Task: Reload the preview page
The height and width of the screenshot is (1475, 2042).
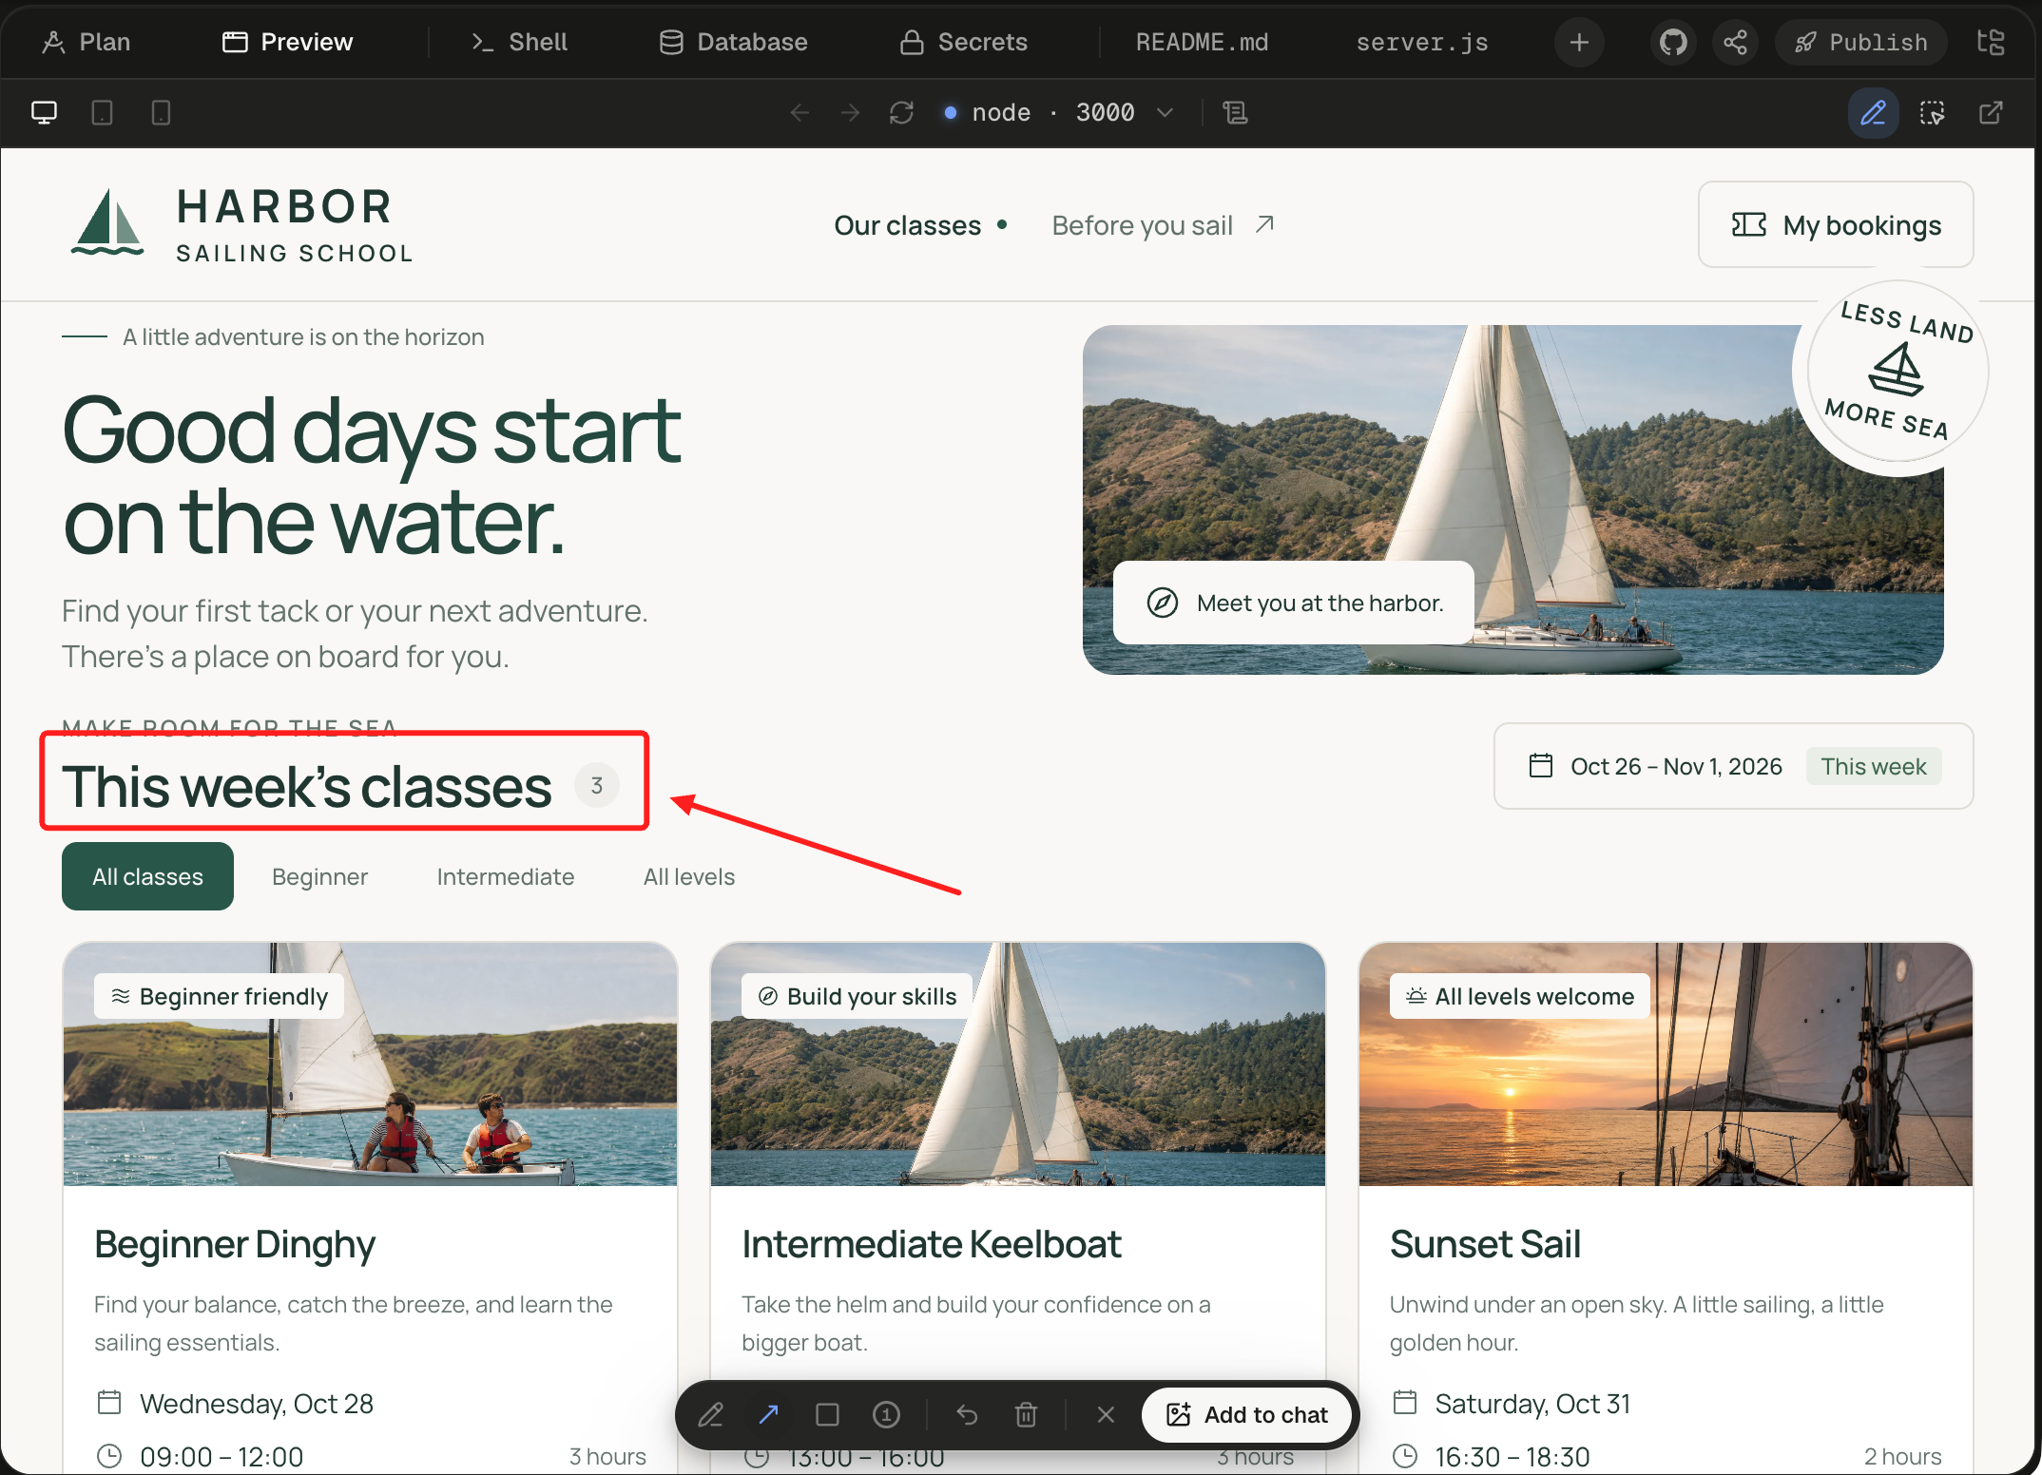Action: click(901, 113)
